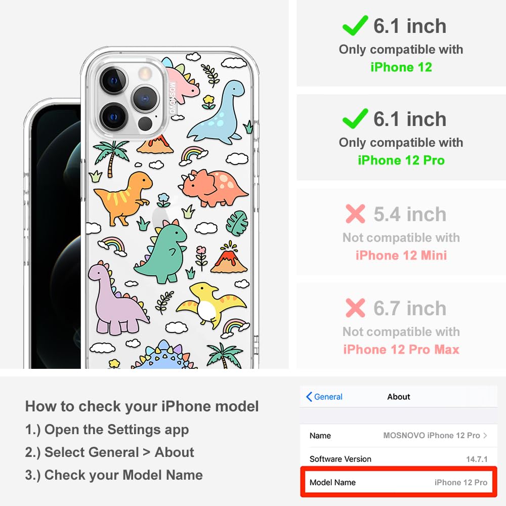Click the green checkmark above iPhone 12 Pro

tap(355, 118)
